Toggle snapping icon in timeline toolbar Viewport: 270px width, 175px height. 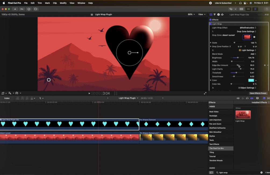tap(252, 98)
